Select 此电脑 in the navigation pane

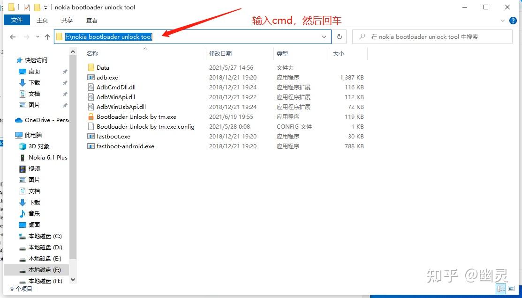coord(33,135)
